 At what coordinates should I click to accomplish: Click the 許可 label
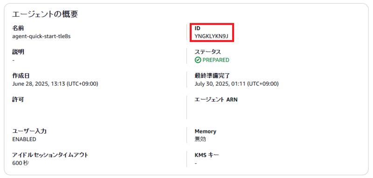[x=18, y=100]
